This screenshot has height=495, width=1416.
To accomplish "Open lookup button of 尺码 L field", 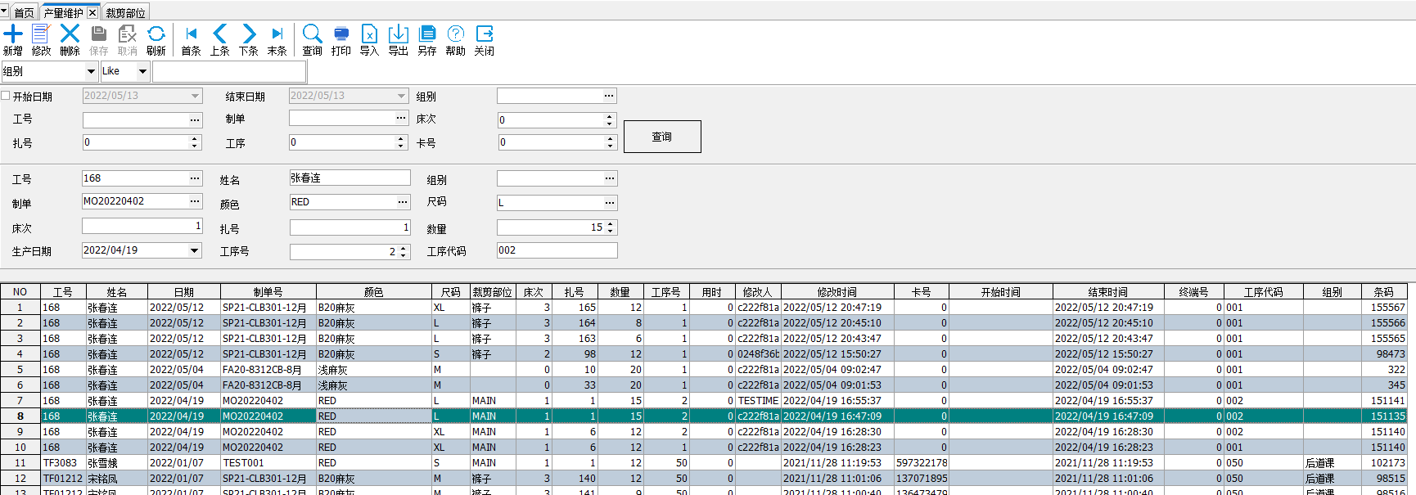I will [610, 202].
